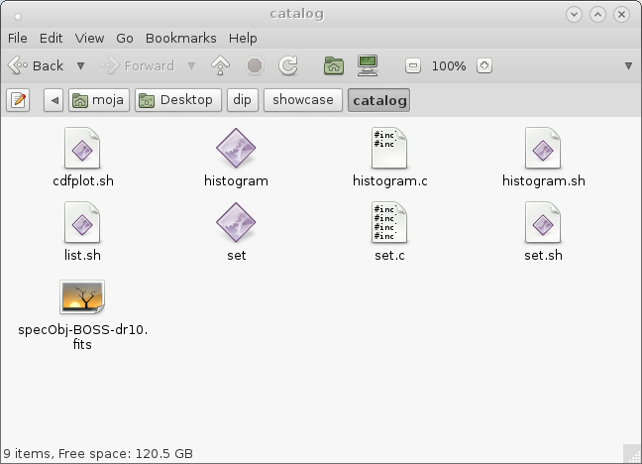
Task: Open the View menu
Action: (x=89, y=38)
